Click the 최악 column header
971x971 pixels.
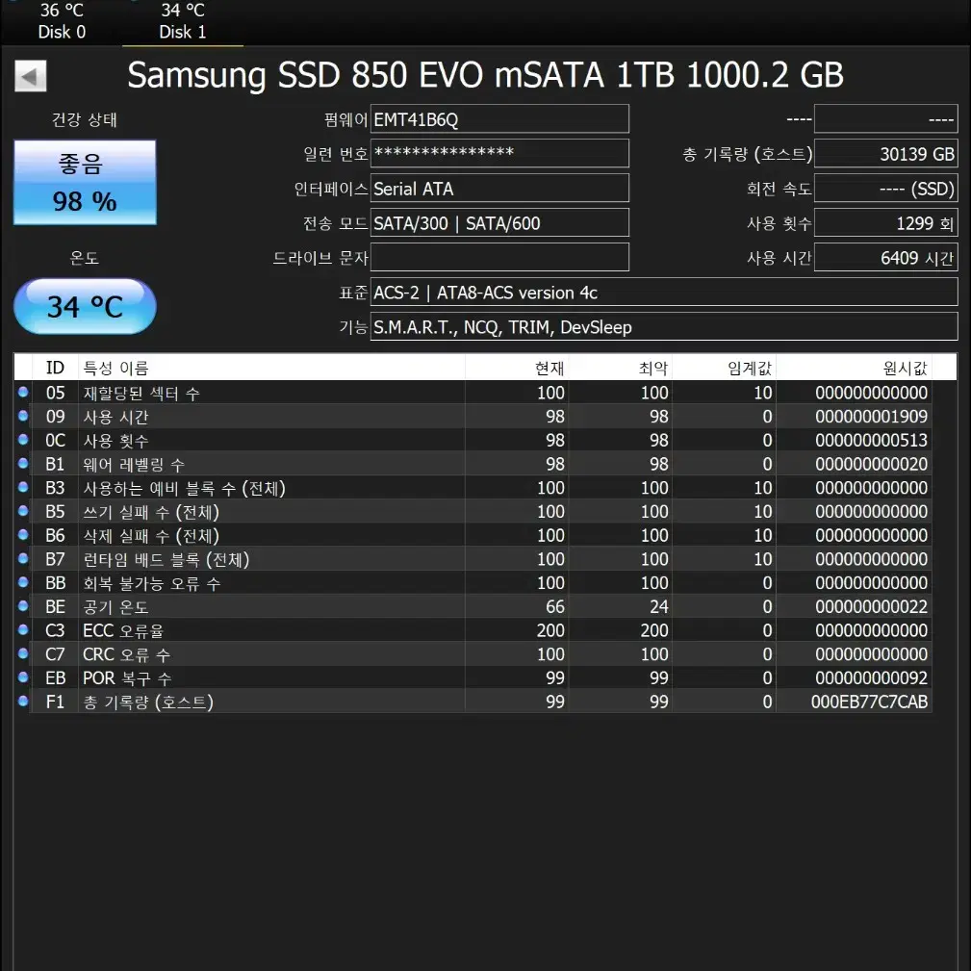620,368
